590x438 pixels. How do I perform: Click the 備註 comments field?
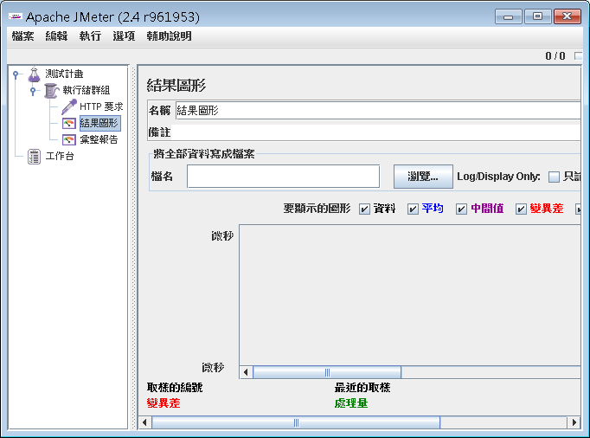point(375,132)
